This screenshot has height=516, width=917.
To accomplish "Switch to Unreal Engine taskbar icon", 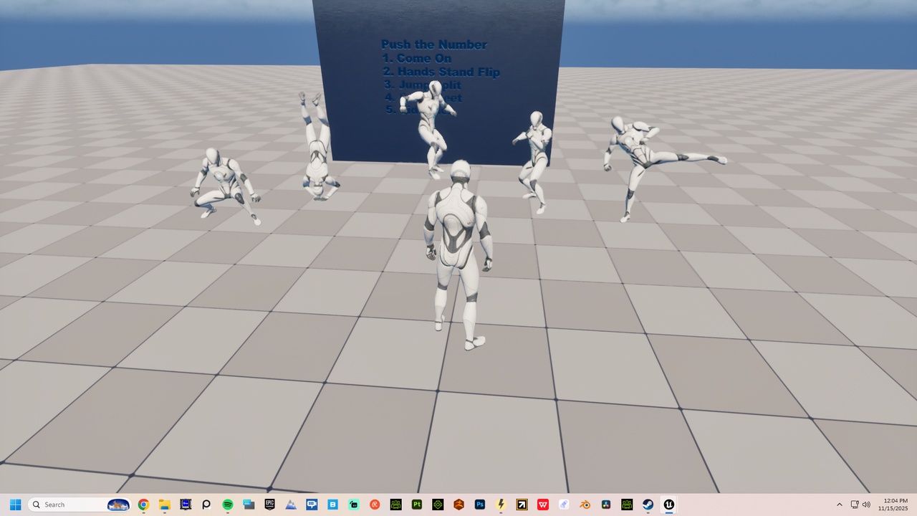I will coord(669,505).
